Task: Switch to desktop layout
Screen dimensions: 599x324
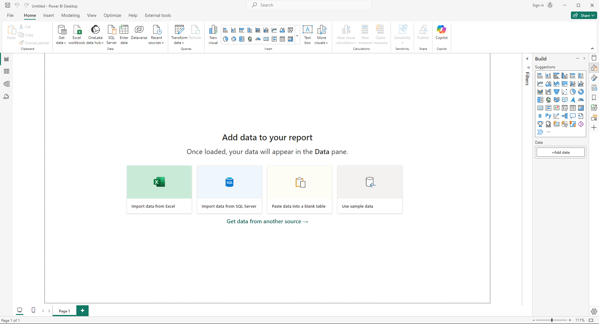Action: tap(20, 310)
